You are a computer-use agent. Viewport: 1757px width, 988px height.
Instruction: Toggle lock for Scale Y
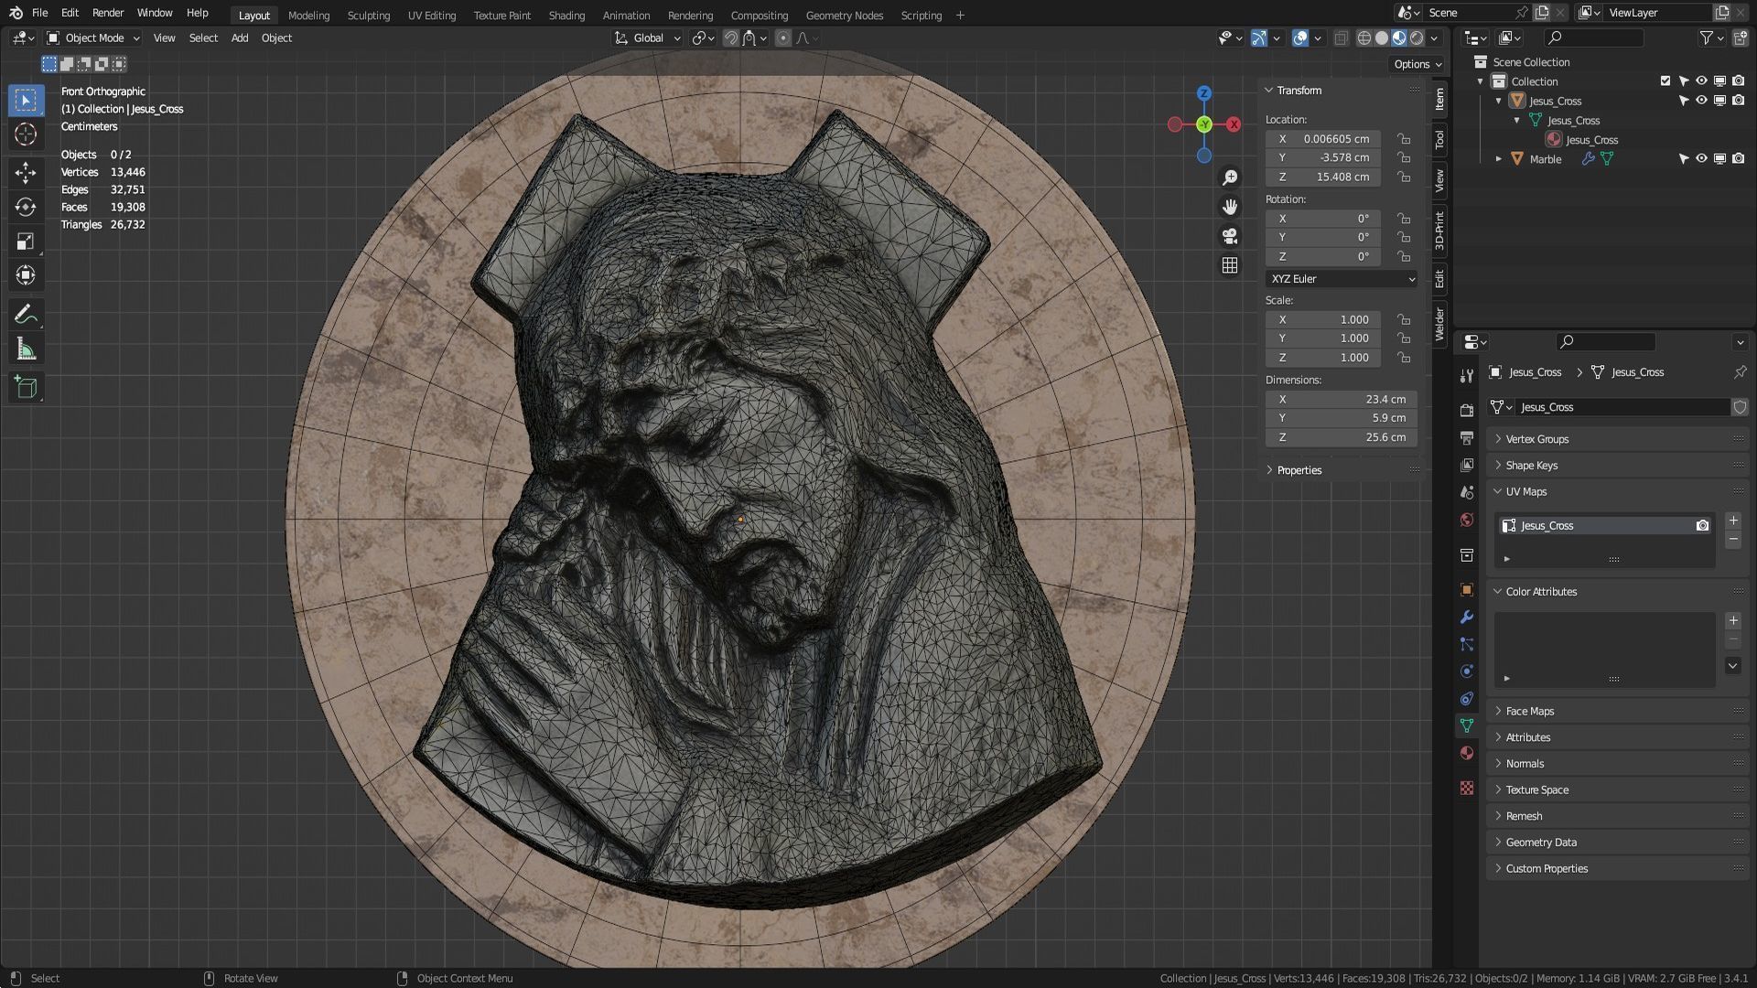coord(1404,338)
